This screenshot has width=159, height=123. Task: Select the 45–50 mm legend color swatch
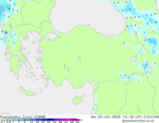74,120
